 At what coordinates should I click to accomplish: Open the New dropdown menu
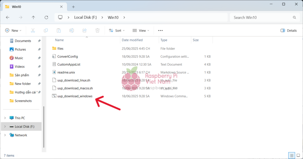13,31
